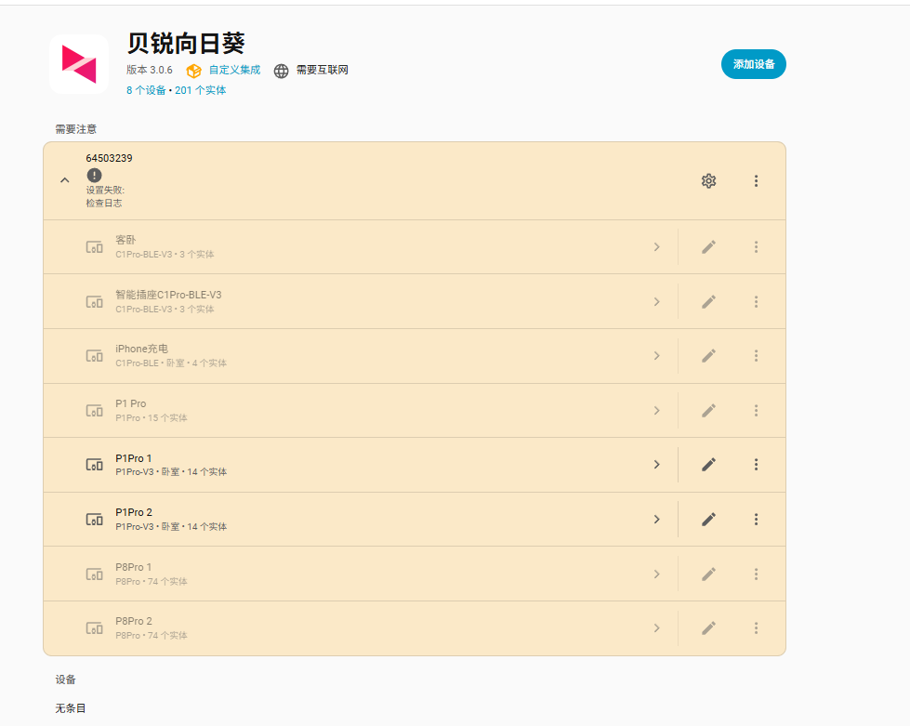The width and height of the screenshot is (910, 726).
Task: Click device icon beside P1 Pro
Action: [x=94, y=411]
